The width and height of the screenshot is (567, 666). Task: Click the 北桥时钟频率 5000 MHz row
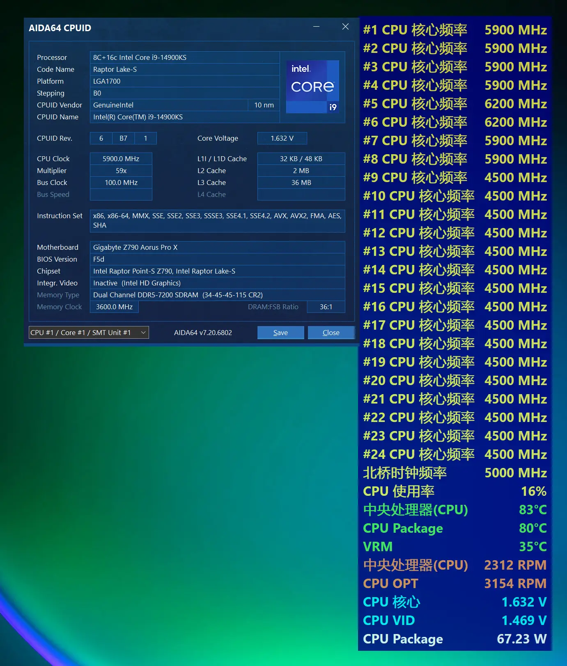click(x=455, y=473)
